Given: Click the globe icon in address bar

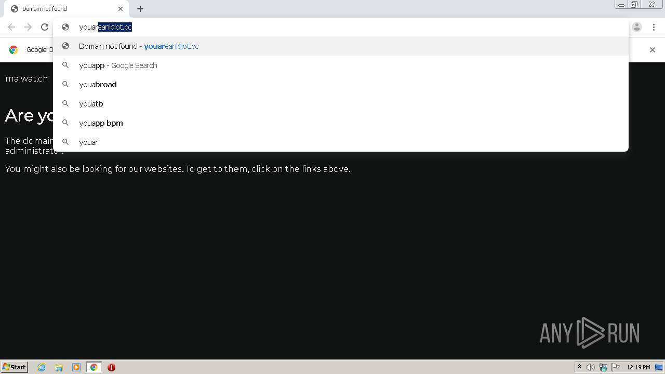Looking at the screenshot, I should point(65,27).
